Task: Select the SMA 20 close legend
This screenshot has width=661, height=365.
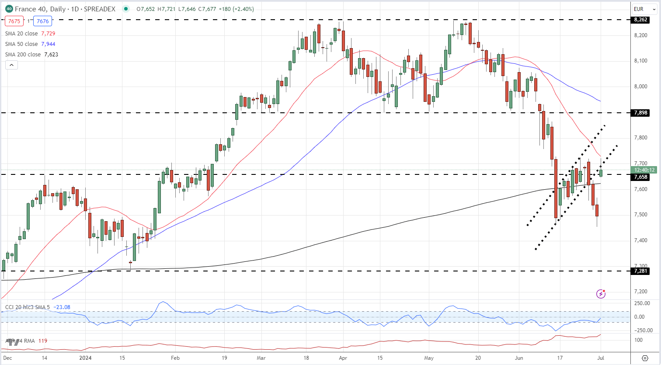Action: tap(21, 34)
